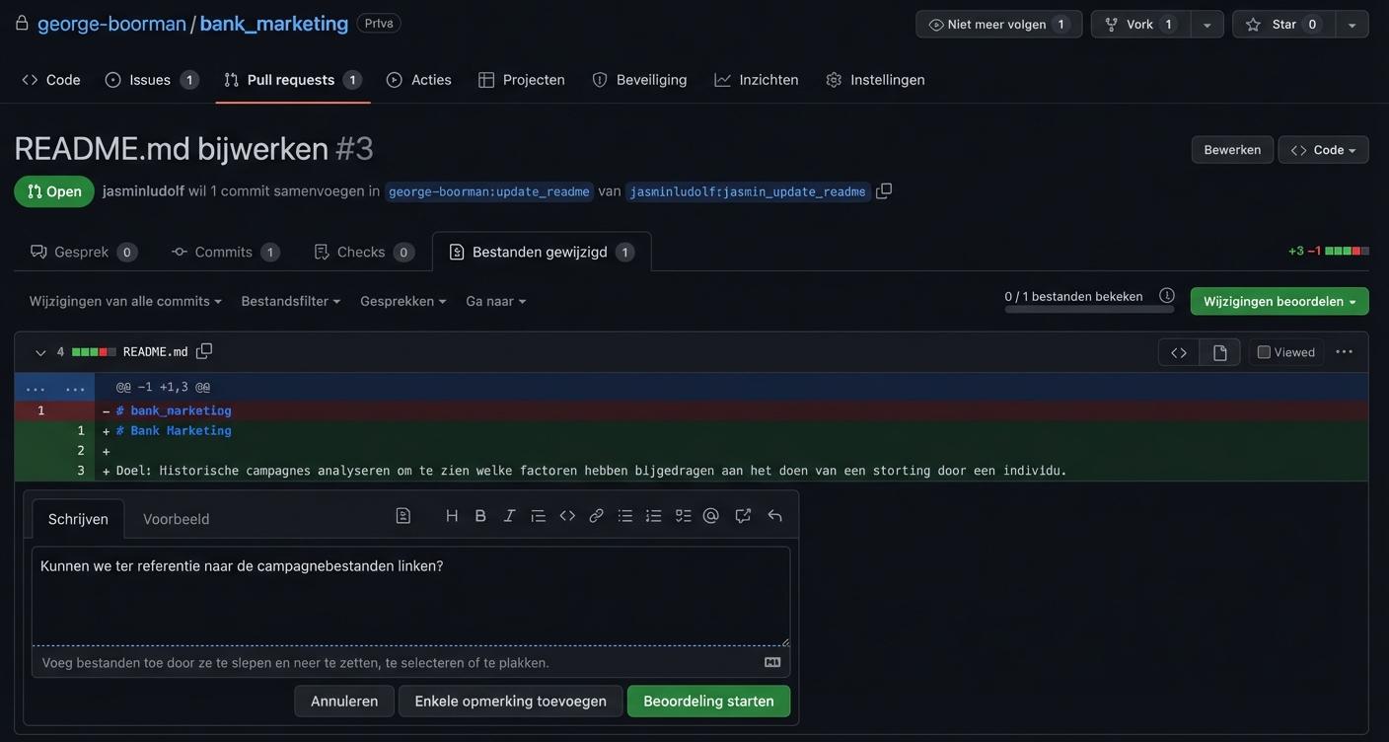1389x742 pixels.
Task: Insert a code snippet with the code icon
Action: 567,516
